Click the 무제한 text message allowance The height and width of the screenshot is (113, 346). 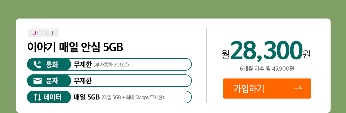coord(82,81)
